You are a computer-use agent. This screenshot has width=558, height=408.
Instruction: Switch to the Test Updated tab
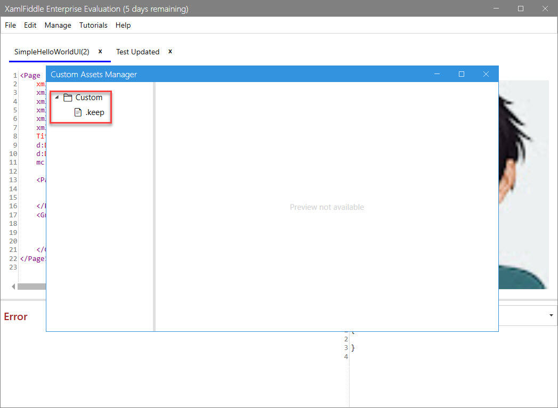(138, 52)
